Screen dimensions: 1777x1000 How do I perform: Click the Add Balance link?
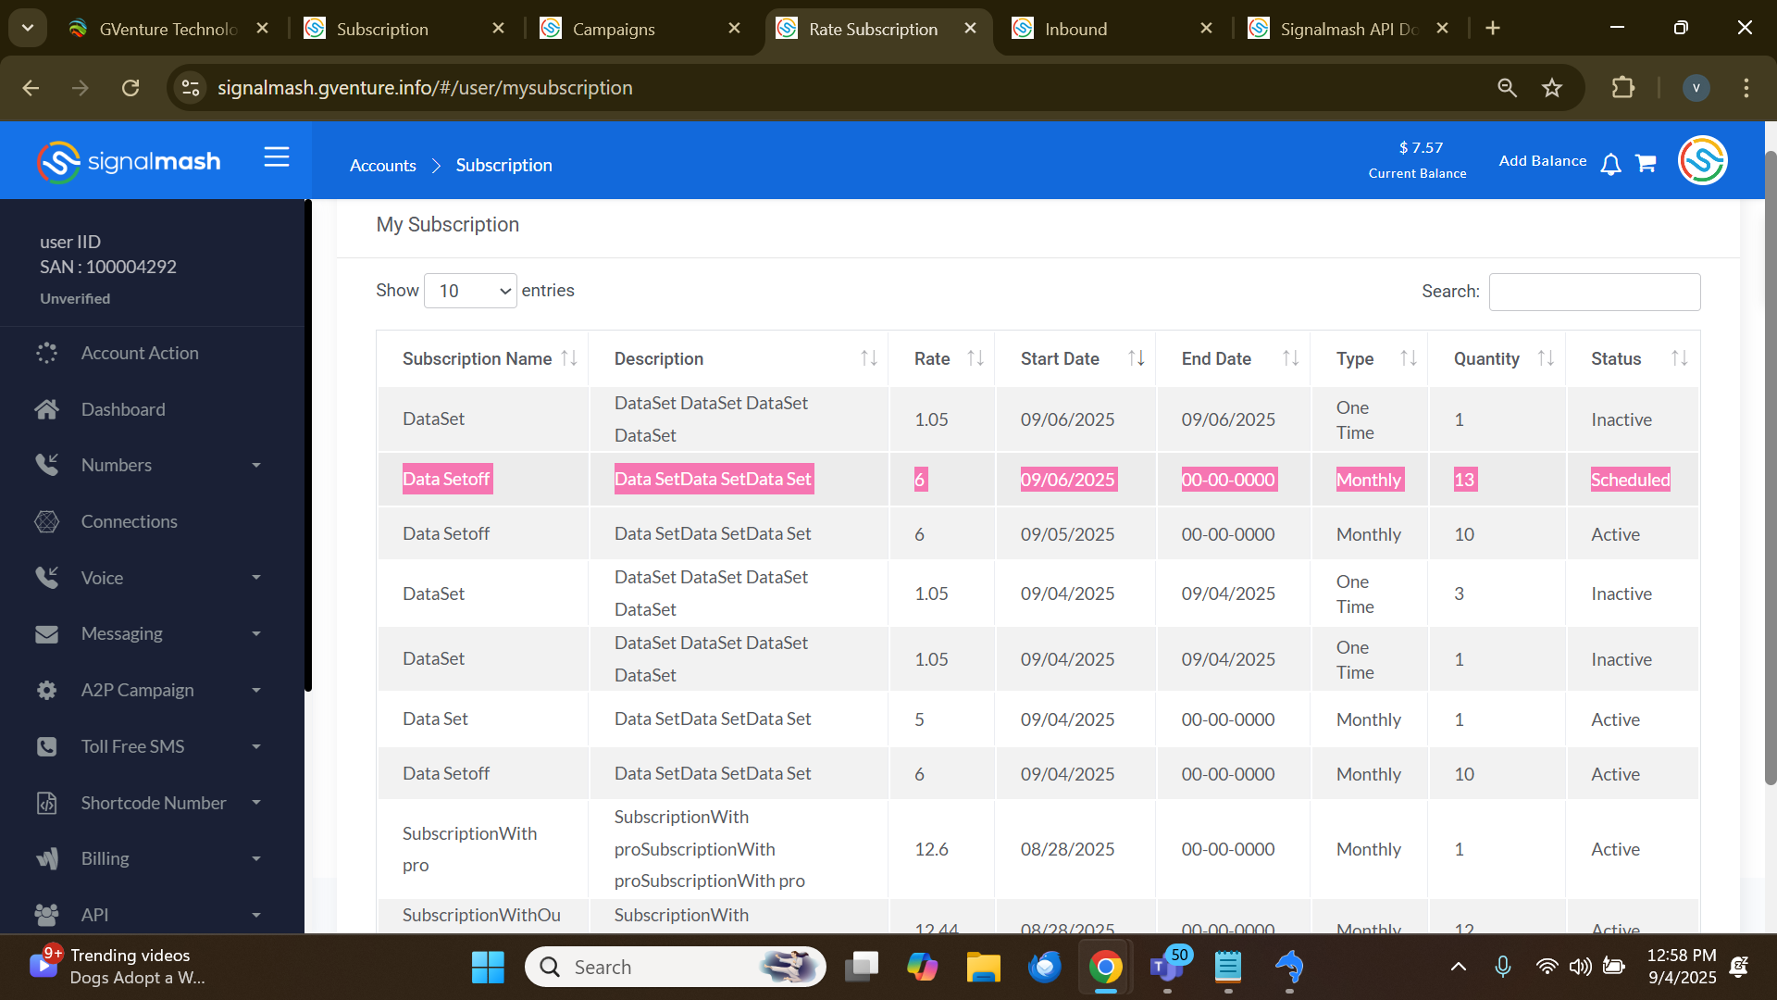[x=1542, y=161]
